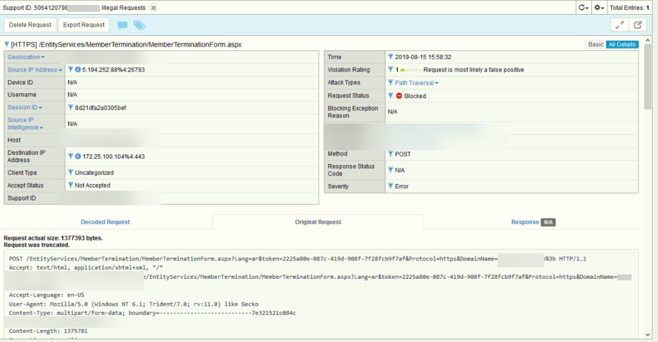Click the Export Request button
Screen dimensions: 658x342
pyautogui.click(x=84, y=25)
